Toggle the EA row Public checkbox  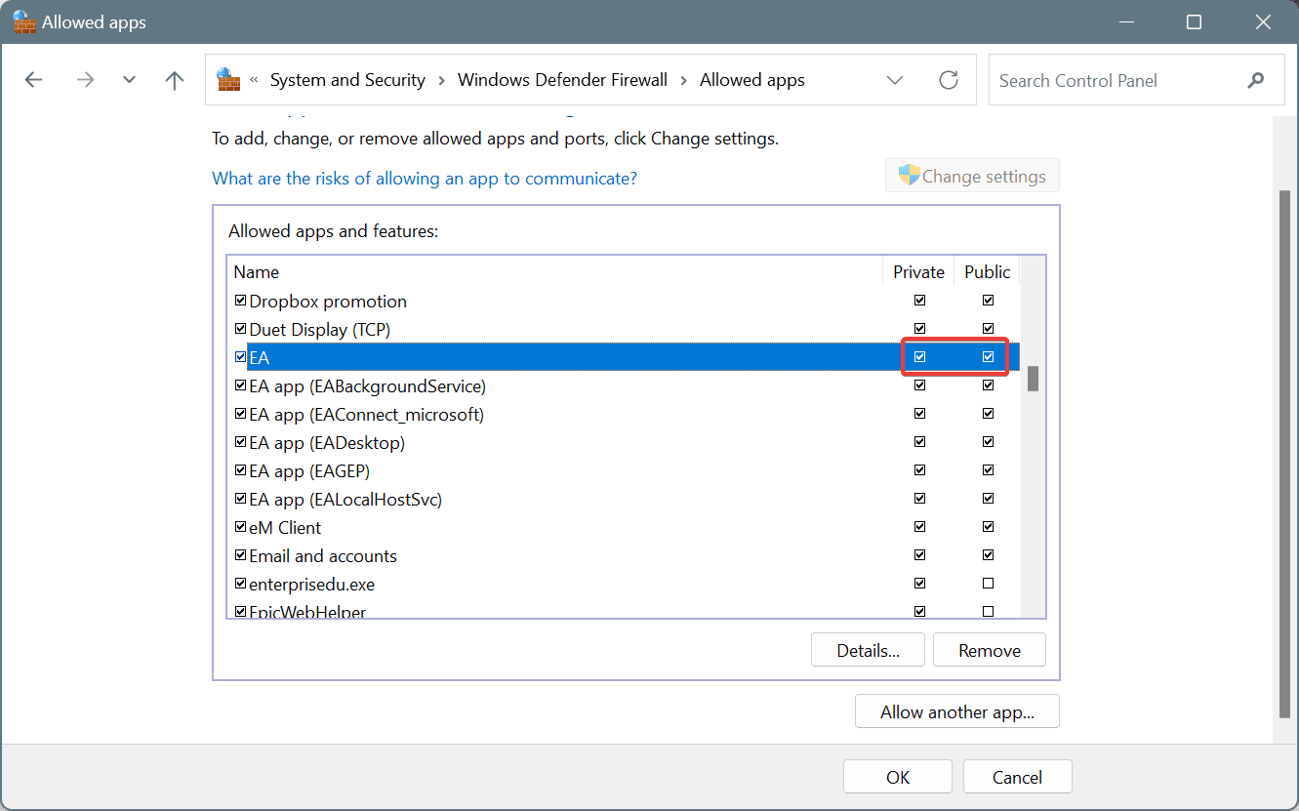pos(988,357)
